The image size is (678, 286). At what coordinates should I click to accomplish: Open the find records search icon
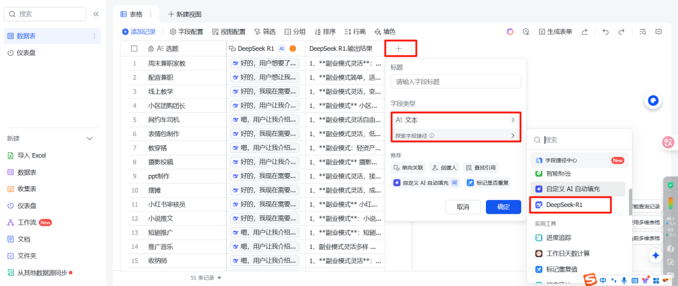[x=643, y=31]
